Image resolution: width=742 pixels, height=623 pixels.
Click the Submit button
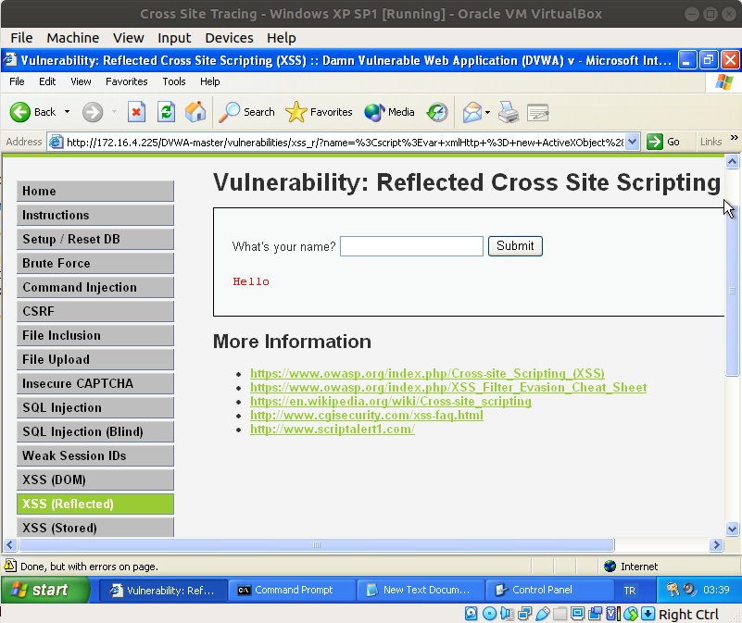[515, 246]
